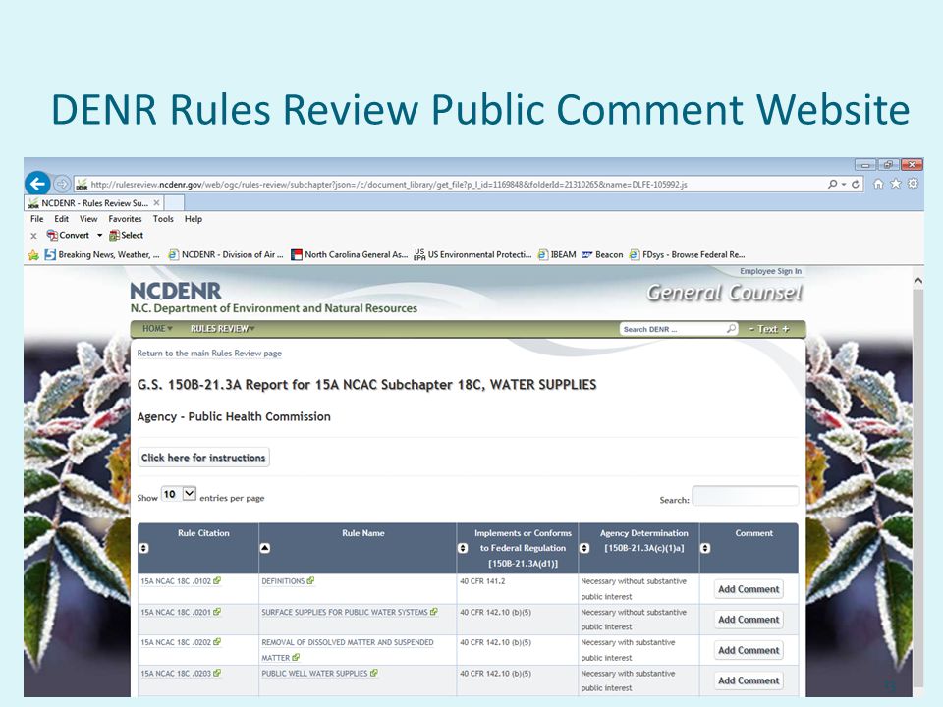Click Add Comment for rule .0202
The image size is (943, 707).
[749, 650]
